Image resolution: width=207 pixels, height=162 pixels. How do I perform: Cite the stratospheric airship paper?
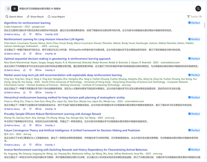coord(38,109)
